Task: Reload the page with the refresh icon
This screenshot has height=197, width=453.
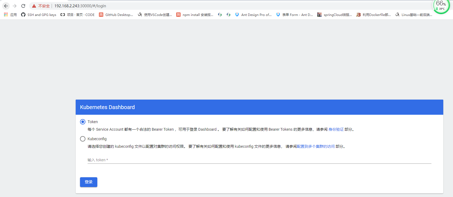Action: point(23,6)
